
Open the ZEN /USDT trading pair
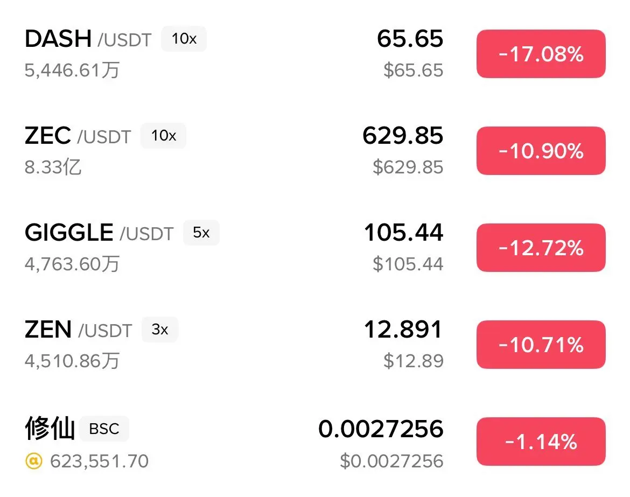(79, 330)
